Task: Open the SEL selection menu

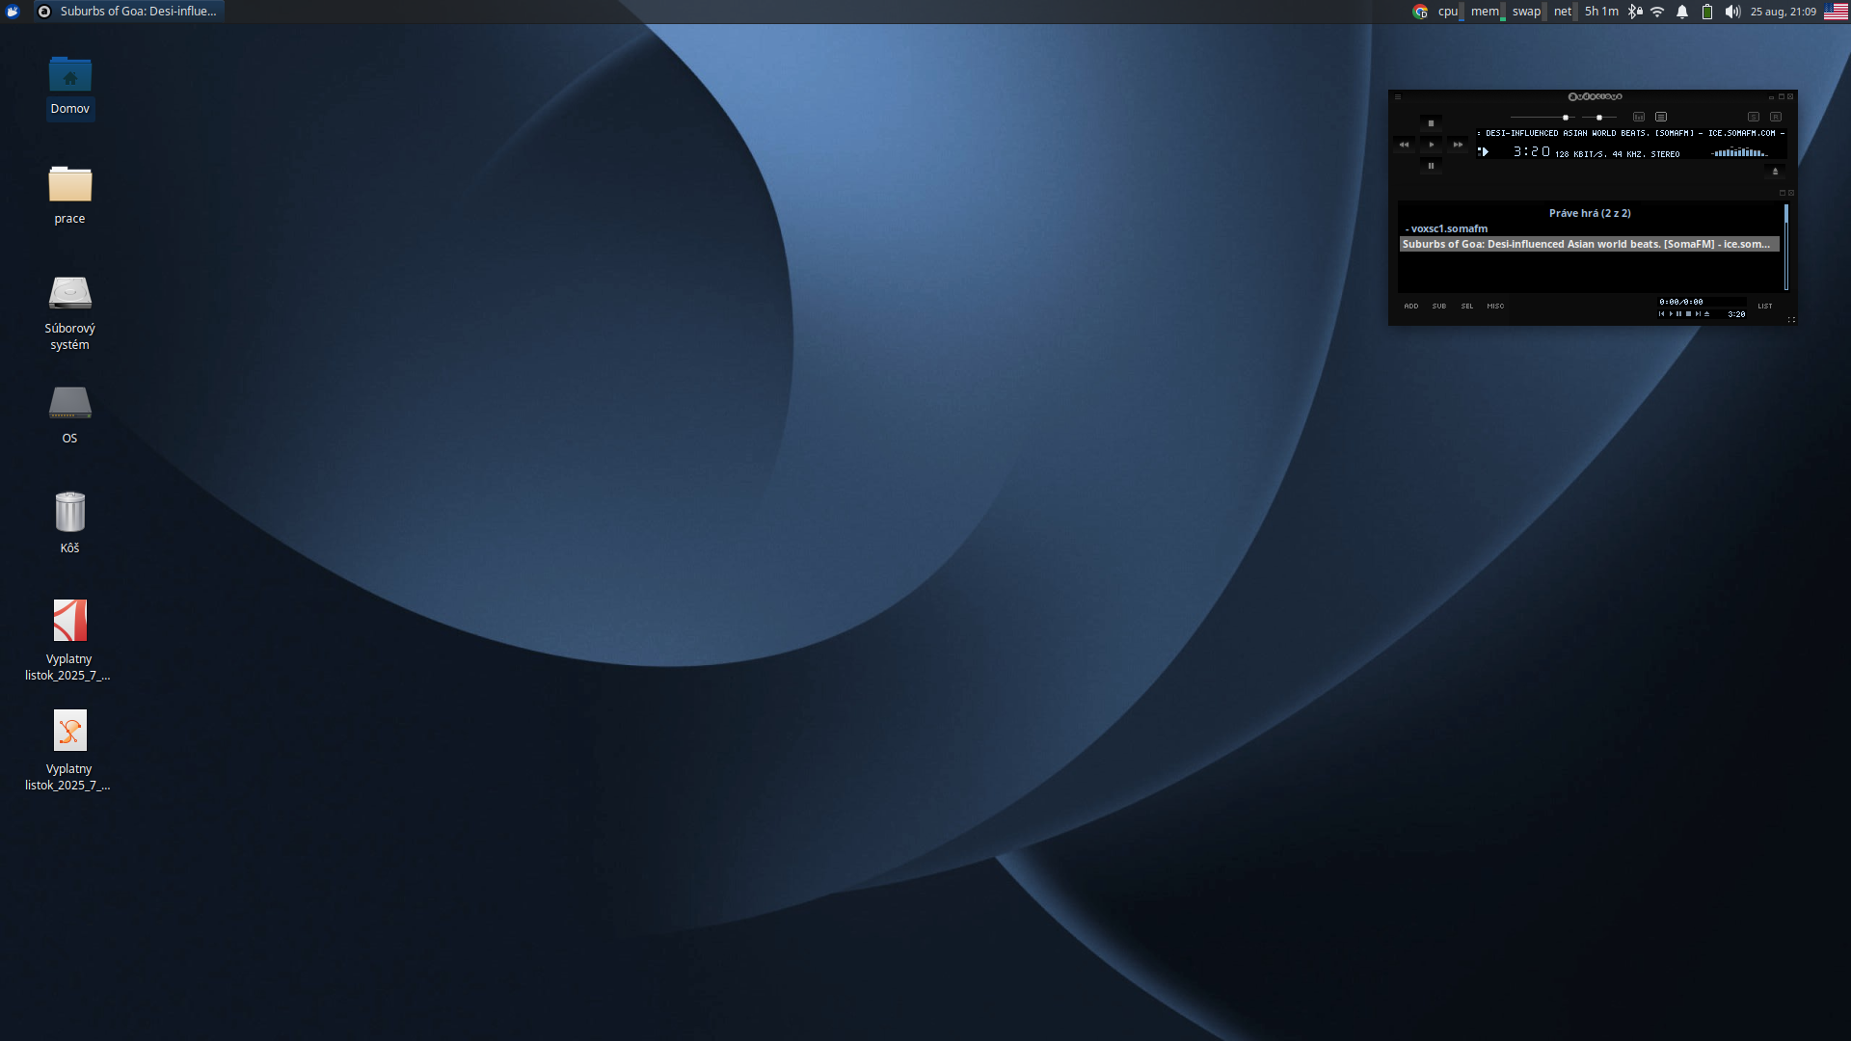Action: point(1467,307)
